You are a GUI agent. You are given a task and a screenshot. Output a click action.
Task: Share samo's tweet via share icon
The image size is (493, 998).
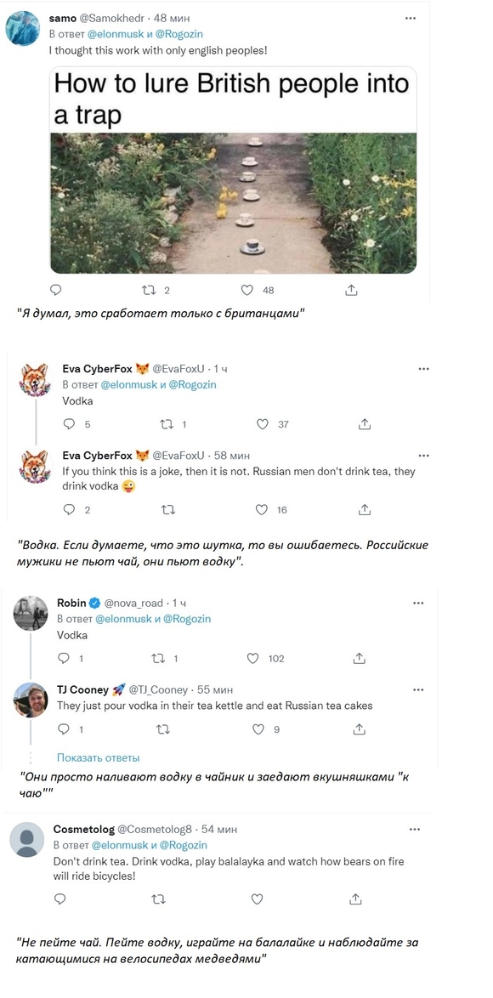(351, 290)
